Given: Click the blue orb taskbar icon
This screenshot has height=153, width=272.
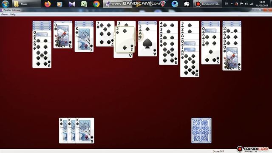Looking at the screenshot, I should pos(175,4).
